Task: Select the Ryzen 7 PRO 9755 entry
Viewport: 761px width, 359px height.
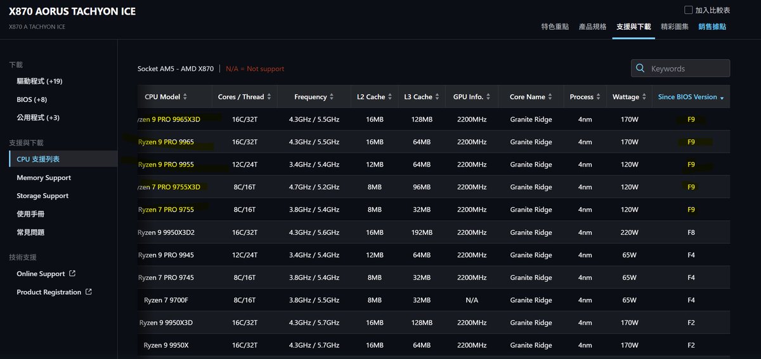Action: (x=166, y=210)
